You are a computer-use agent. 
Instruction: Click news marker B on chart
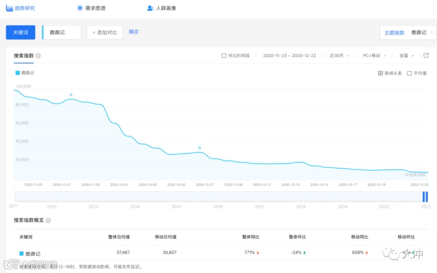pos(199,148)
